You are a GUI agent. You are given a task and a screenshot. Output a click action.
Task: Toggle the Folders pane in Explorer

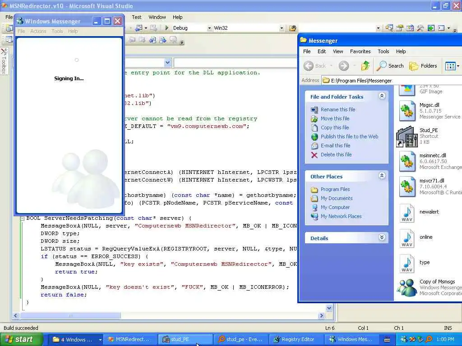click(x=423, y=66)
